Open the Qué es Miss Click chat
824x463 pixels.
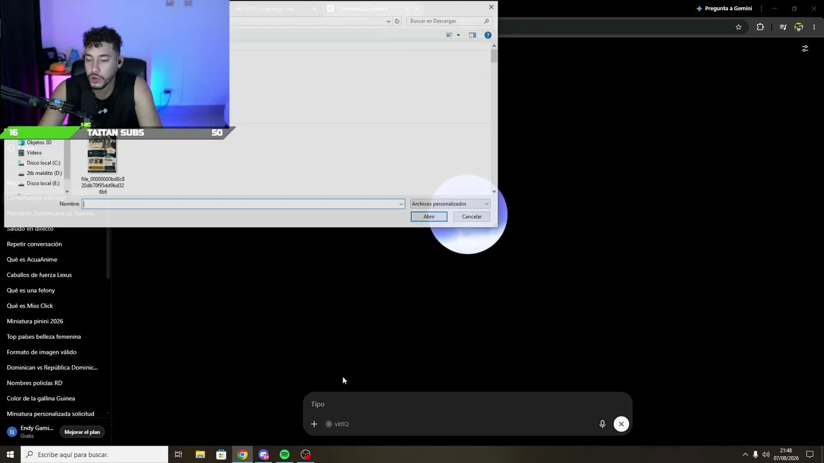point(30,306)
